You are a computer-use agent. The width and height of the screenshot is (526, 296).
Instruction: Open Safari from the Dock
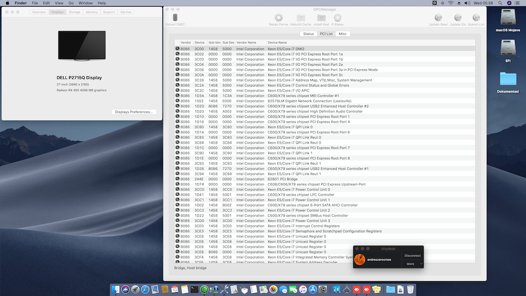pos(145,289)
